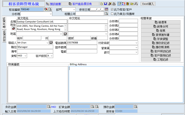This screenshot has height=115, width=185.
Task: Expand the 聯絡人 dropdown
Action: pos(48,43)
